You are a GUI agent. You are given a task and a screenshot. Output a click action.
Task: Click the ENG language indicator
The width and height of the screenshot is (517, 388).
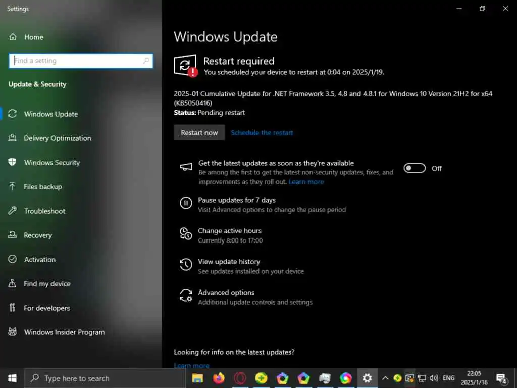449,378
